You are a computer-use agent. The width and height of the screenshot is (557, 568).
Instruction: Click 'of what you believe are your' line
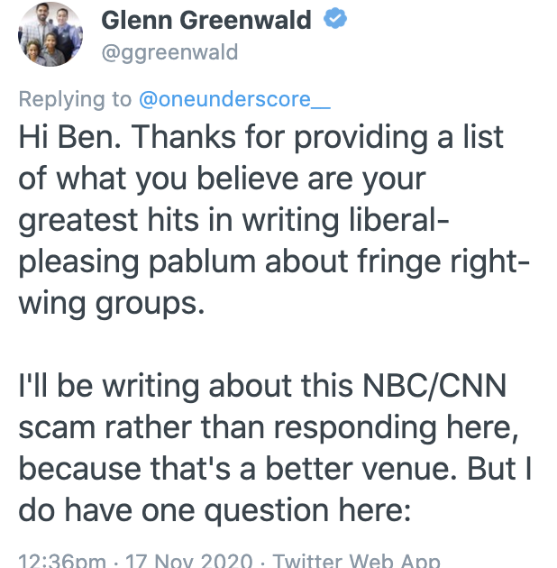click(222, 179)
